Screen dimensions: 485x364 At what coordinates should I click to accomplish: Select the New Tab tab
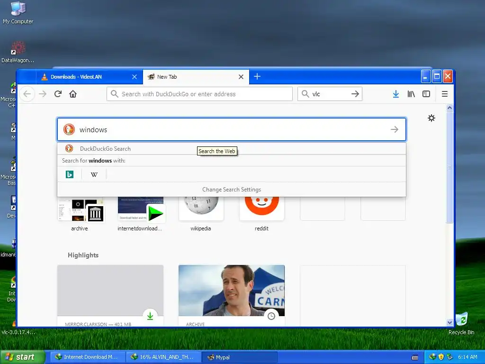point(196,77)
